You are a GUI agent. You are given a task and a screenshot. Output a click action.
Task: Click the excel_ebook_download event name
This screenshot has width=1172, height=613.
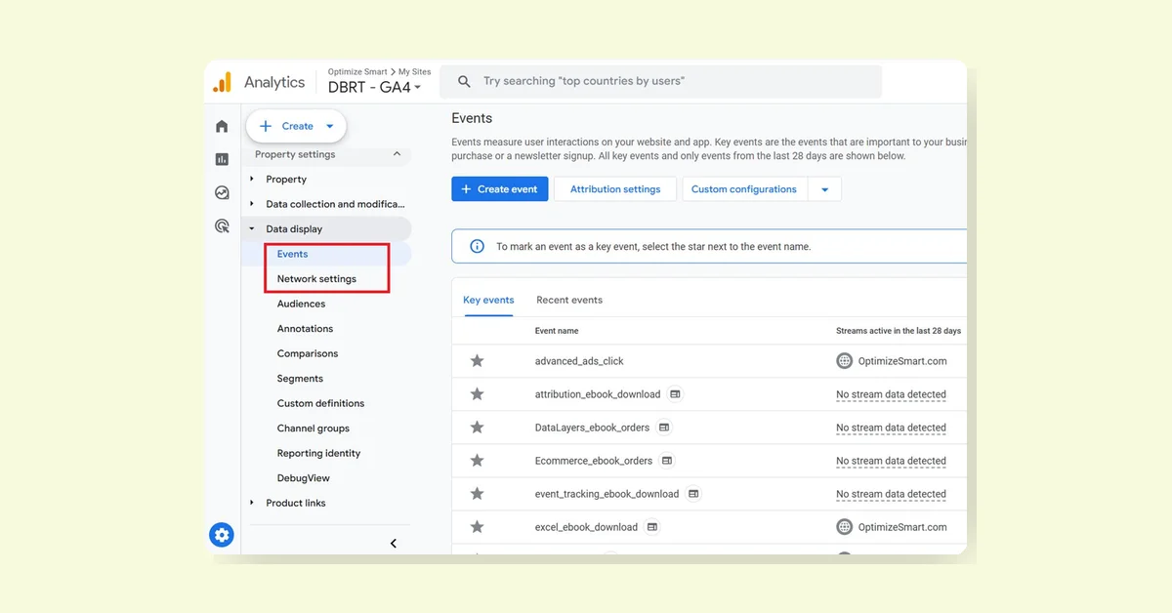coord(586,527)
